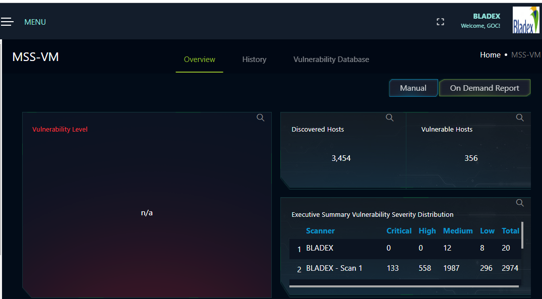
Task: Click Low count 296 for Scan 1
Action: pyautogui.click(x=487, y=268)
